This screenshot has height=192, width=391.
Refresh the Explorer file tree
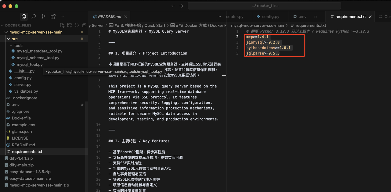click(76, 25)
